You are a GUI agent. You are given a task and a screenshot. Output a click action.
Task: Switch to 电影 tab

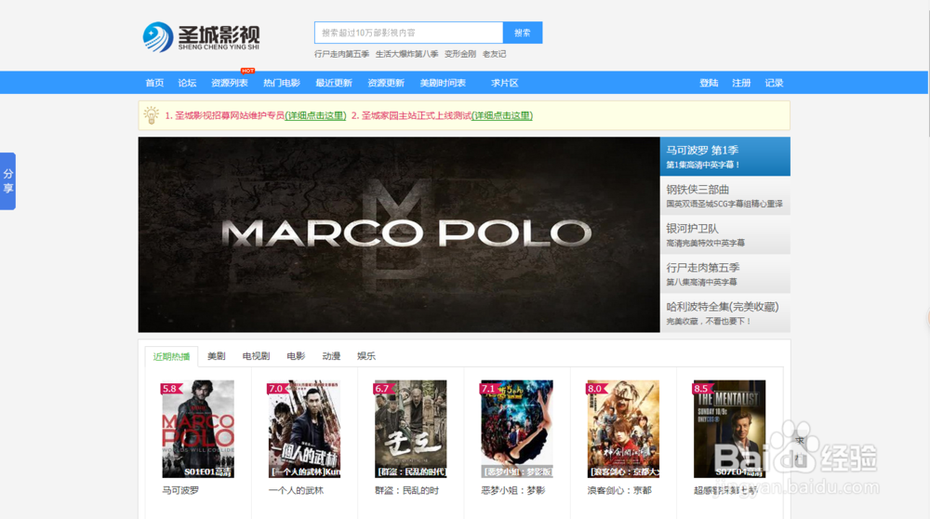296,356
